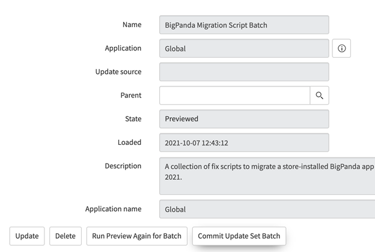Viewport: 375px width, 252px height.
Task: Focus the Parent input field
Action: (x=234, y=96)
